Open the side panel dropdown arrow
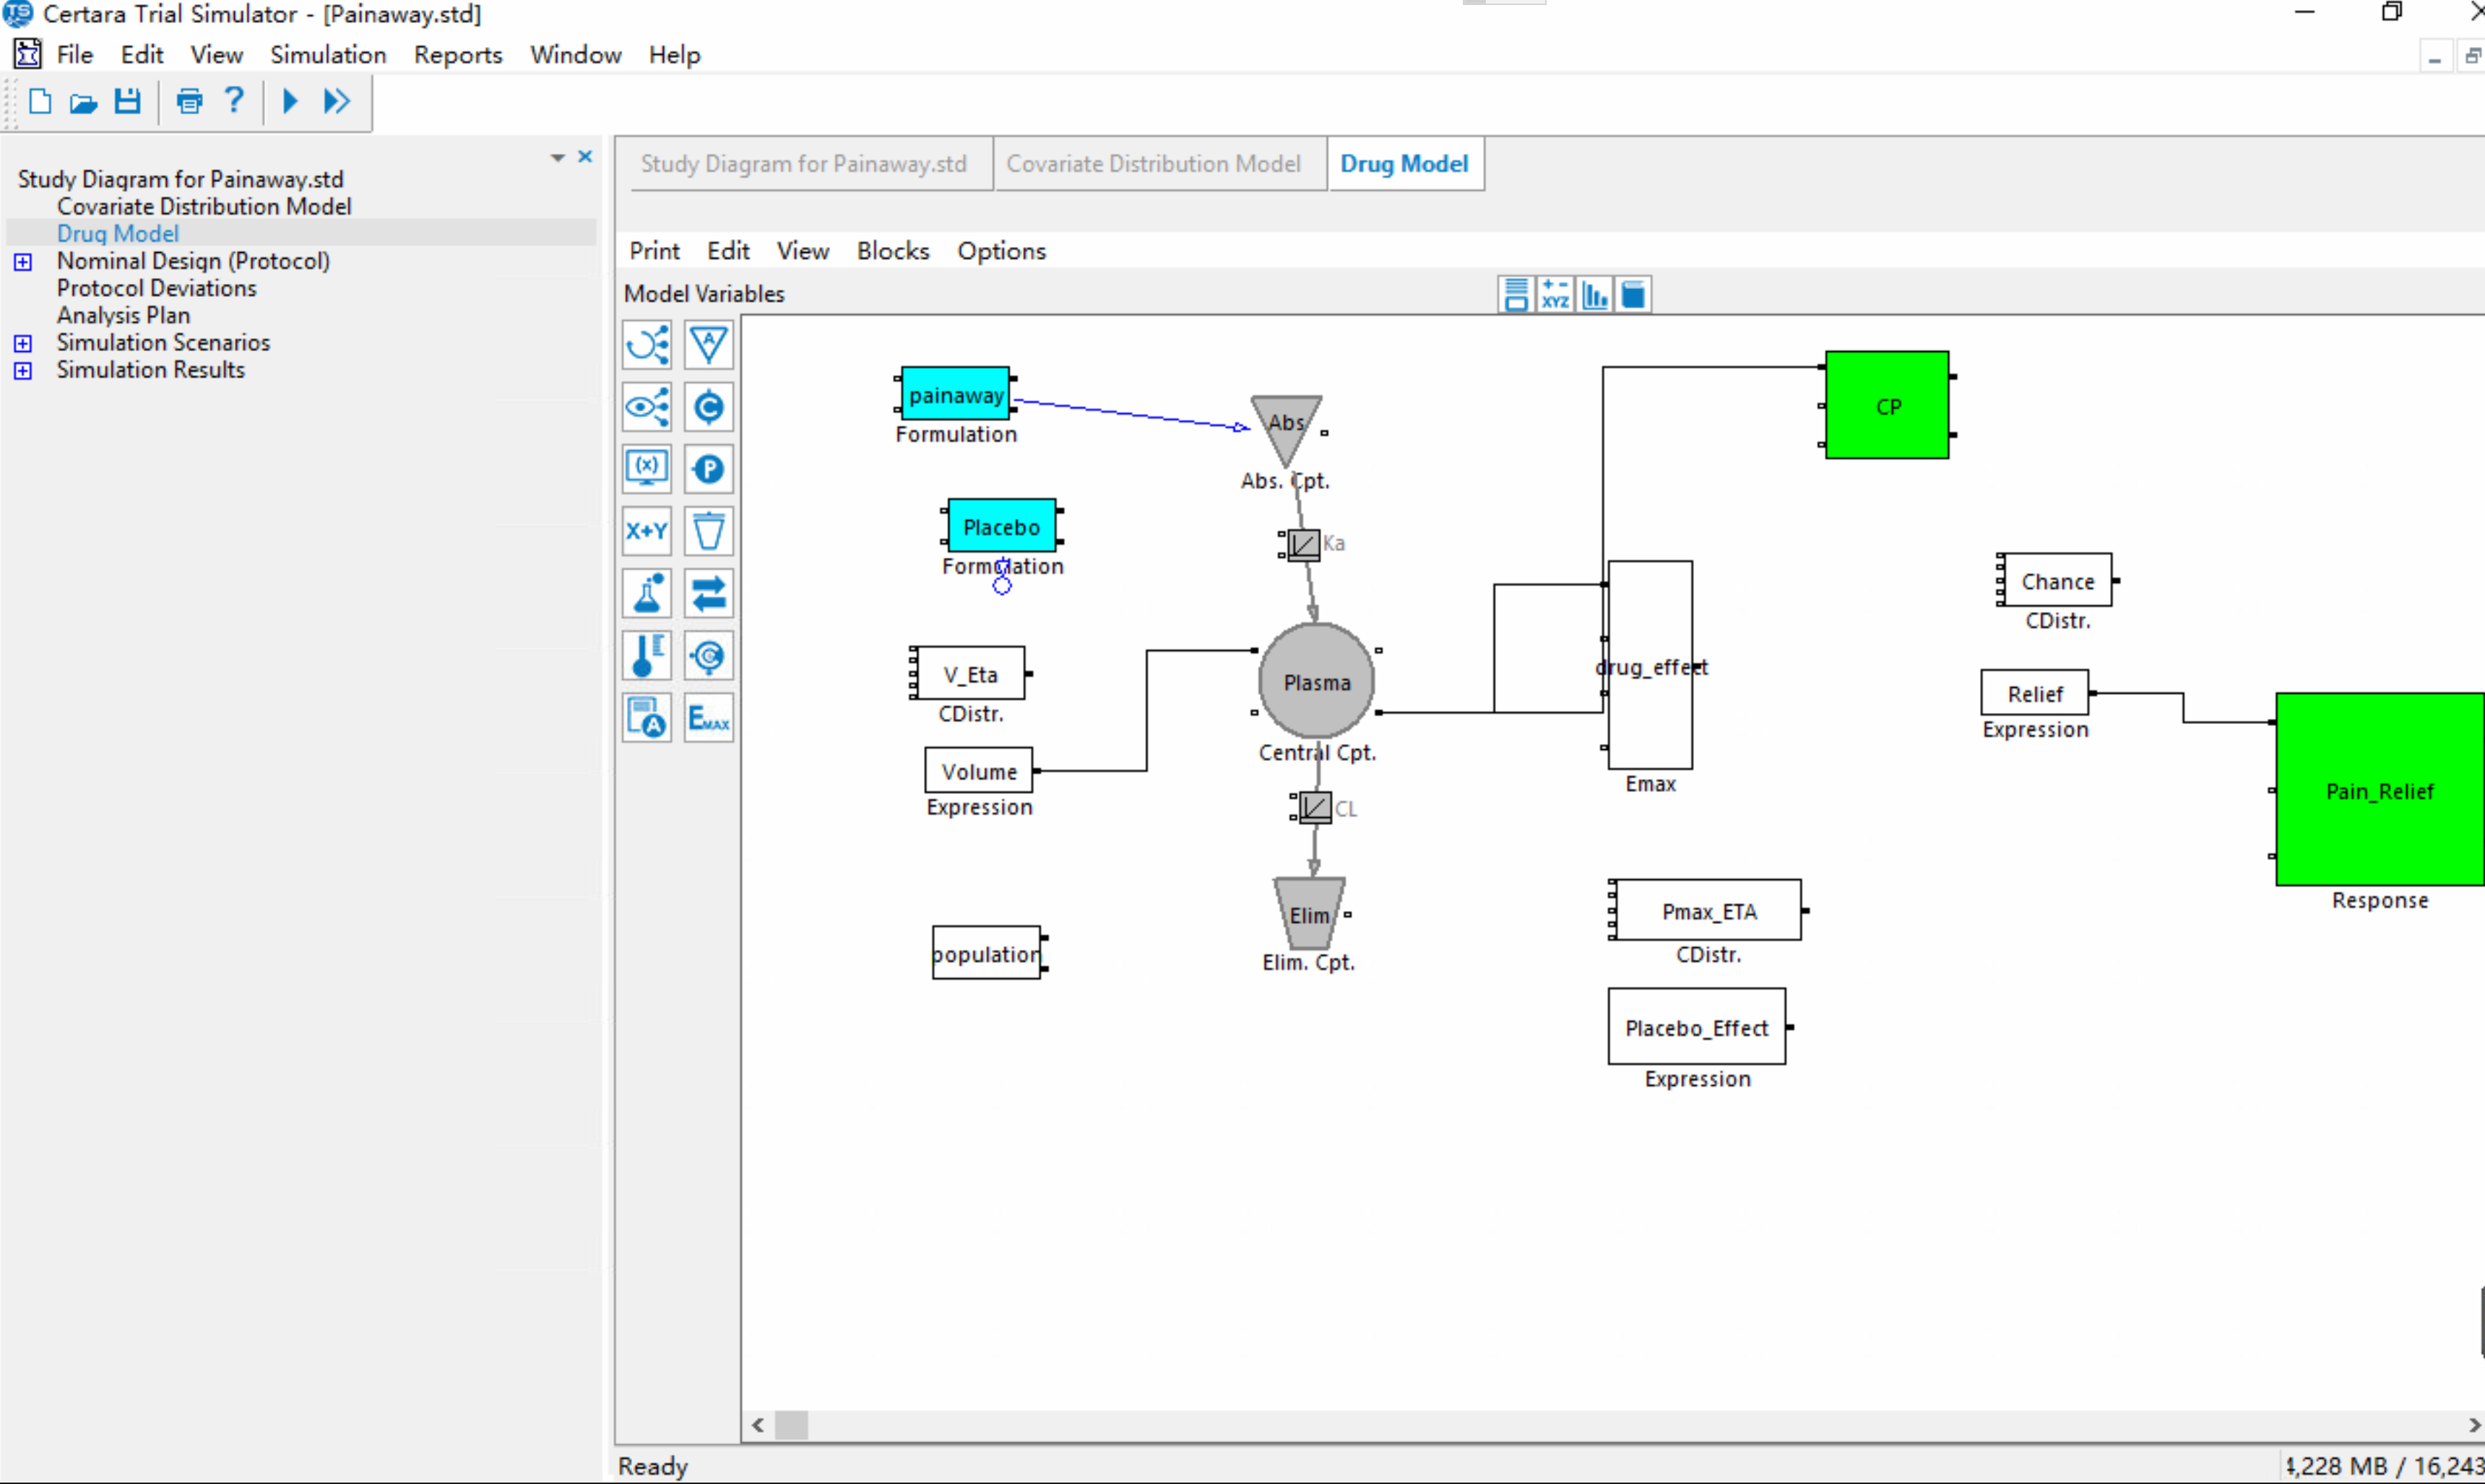The image size is (2485, 1484). tap(558, 158)
